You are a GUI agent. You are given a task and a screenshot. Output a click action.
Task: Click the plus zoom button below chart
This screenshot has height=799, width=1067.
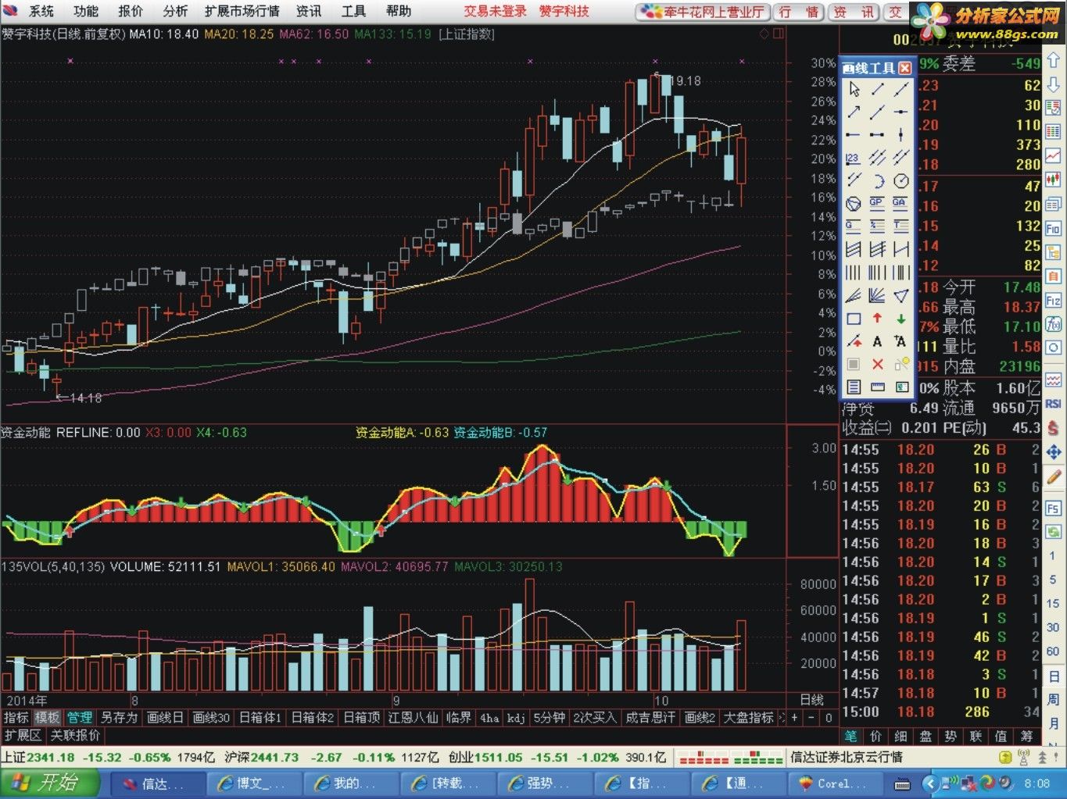pos(794,718)
